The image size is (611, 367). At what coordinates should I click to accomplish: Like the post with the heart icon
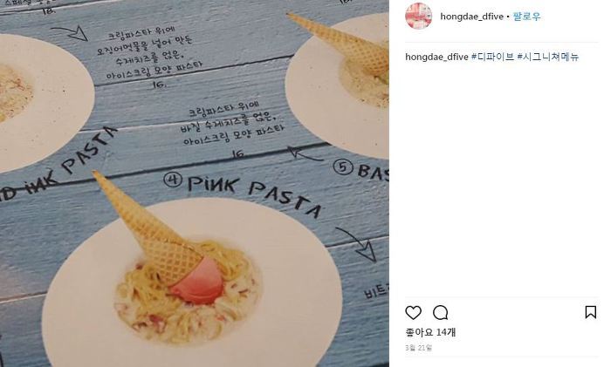(413, 312)
